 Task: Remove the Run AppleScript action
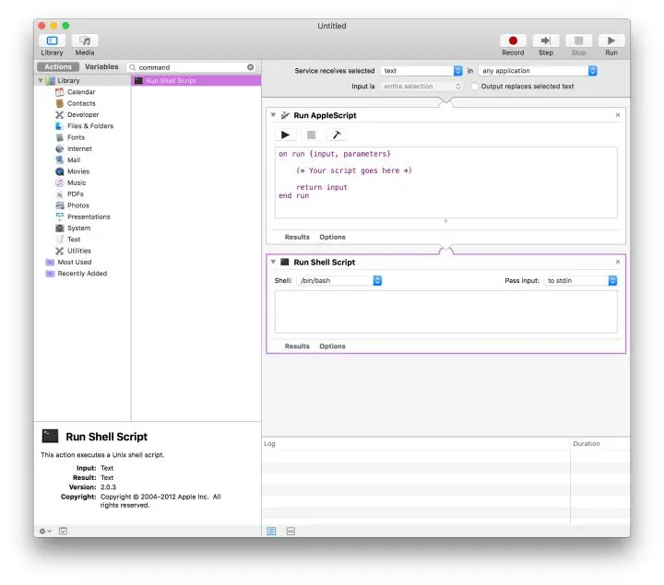coord(618,115)
